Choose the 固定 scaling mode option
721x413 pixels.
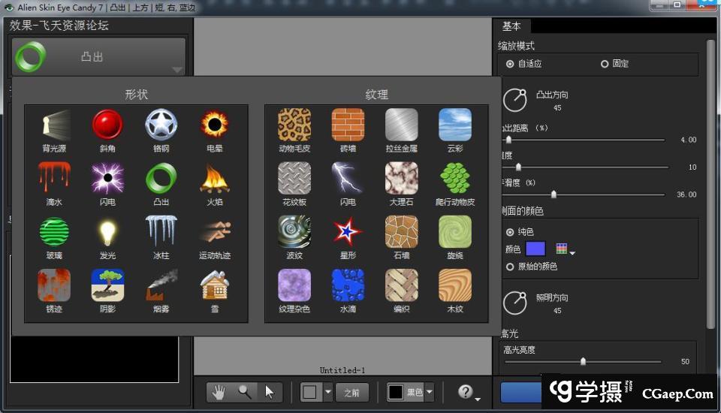point(605,64)
